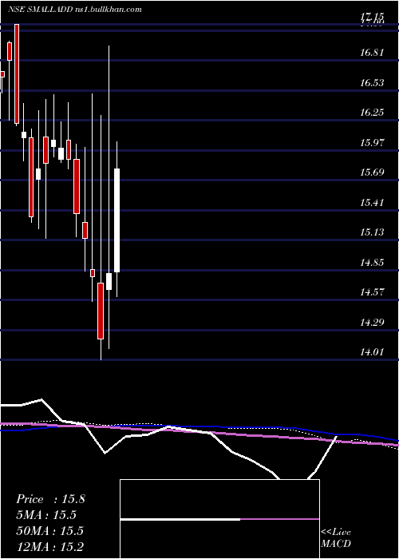Viewport: 399px width, 559px height.
Task: Click the tall white candle at chart's end
Action: [x=117, y=220]
